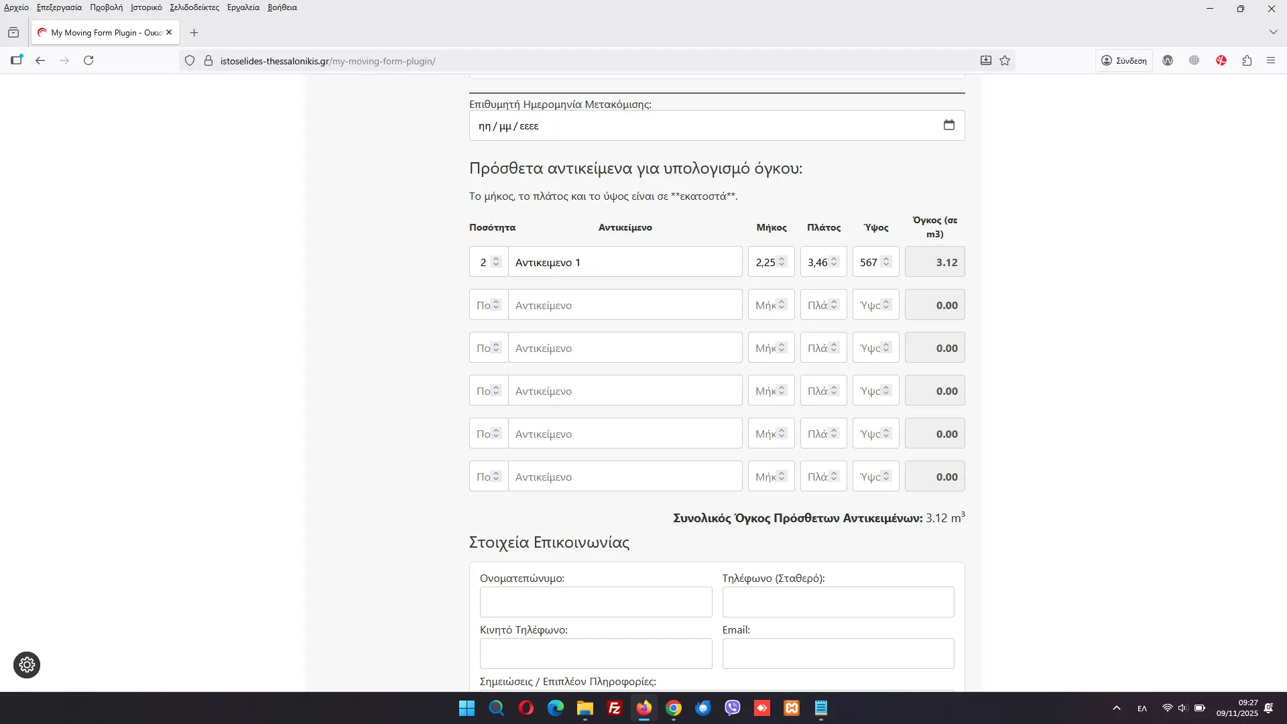Open the date picker calendar icon
The width and height of the screenshot is (1287, 724).
(948, 125)
